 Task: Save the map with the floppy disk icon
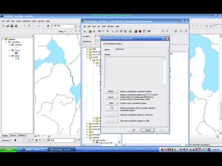12,26
